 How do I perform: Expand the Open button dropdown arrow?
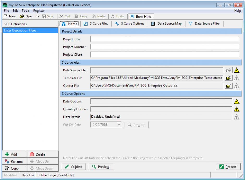pyautogui.click(x=38, y=16)
